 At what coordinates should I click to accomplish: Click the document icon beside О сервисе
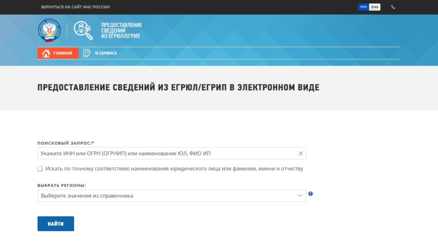coord(87,53)
